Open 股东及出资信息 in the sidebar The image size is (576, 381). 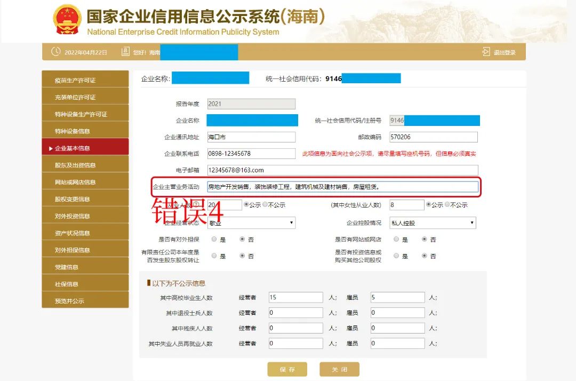85,165
